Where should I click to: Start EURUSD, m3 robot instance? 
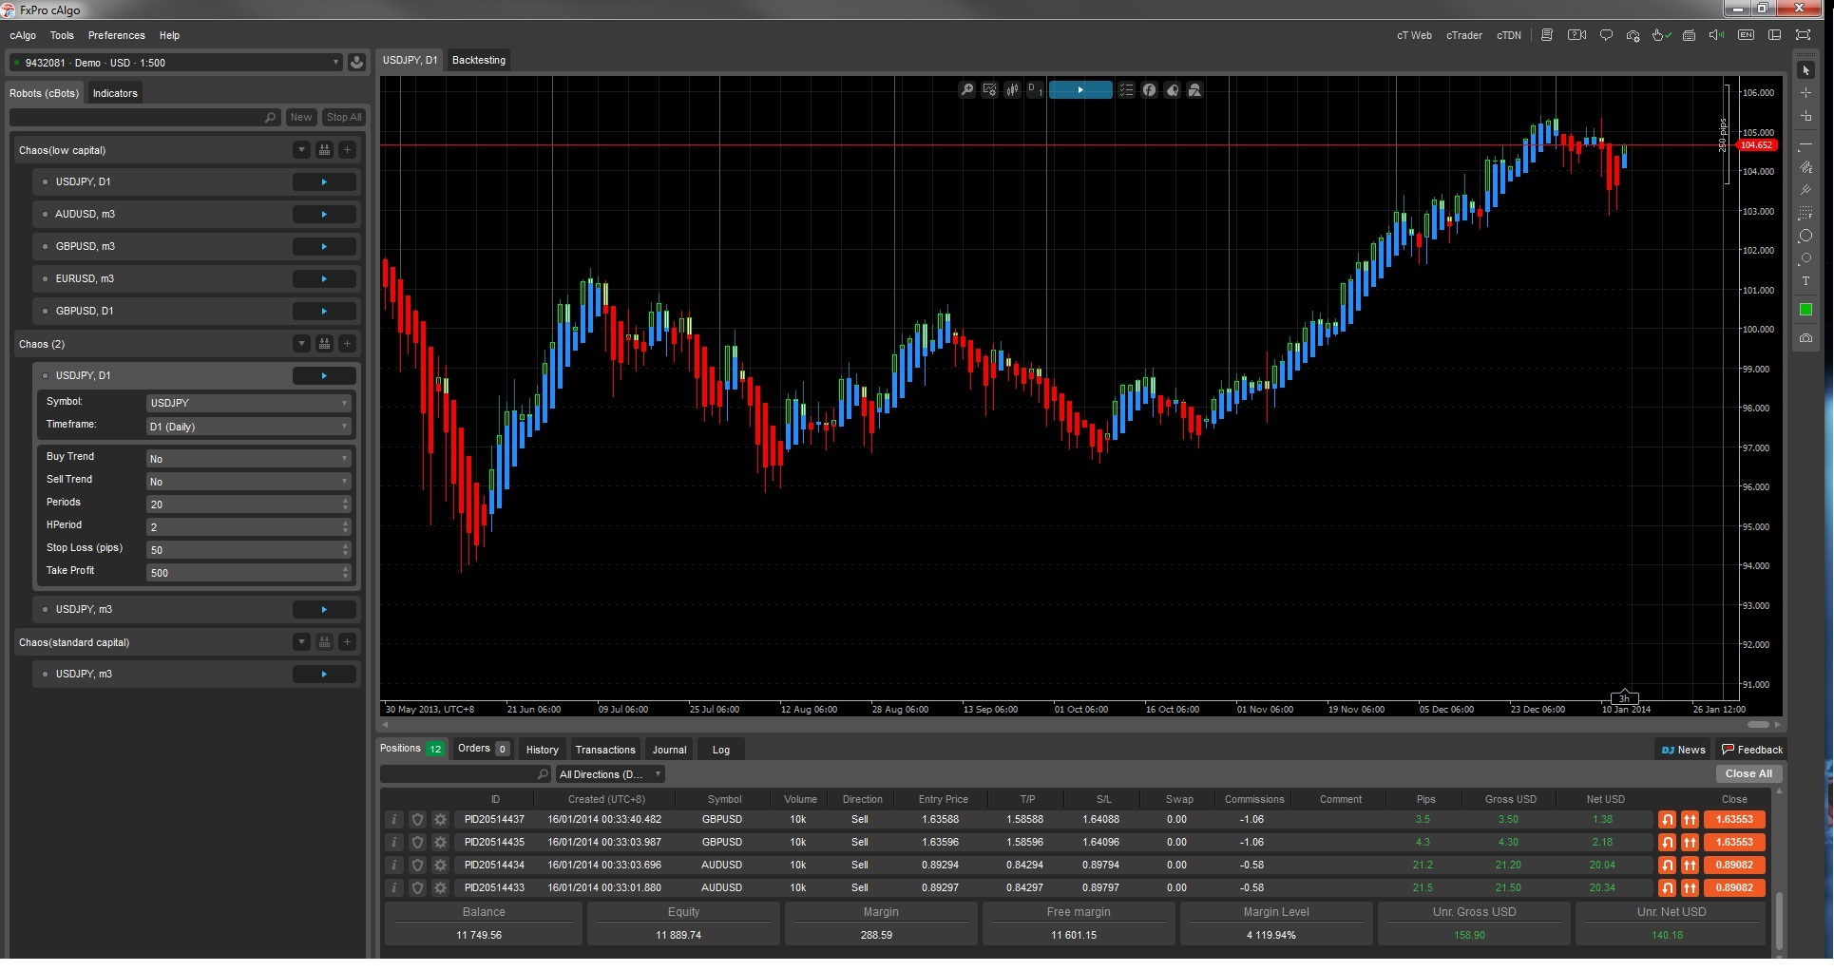[324, 278]
